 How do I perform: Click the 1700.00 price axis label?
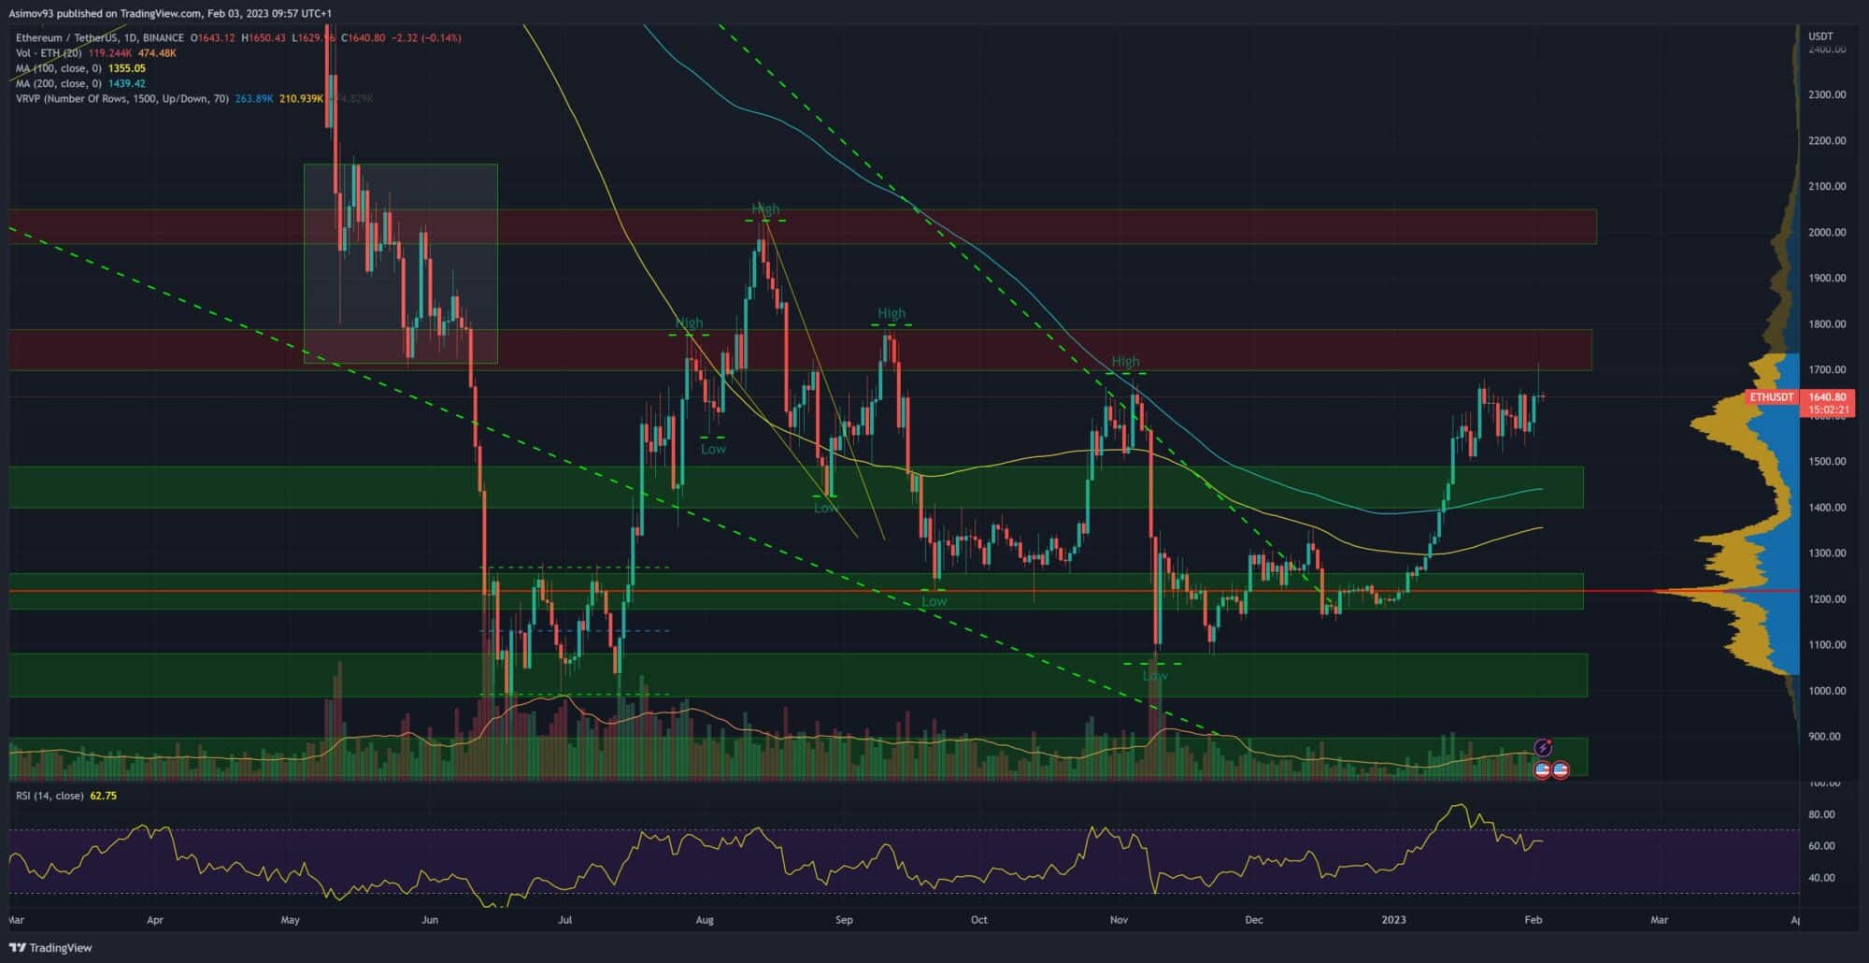coord(1826,369)
